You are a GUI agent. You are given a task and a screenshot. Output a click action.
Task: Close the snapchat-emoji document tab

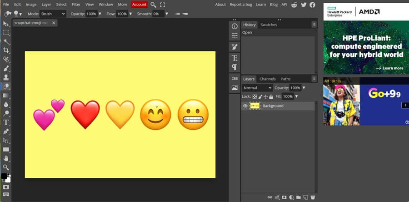pyautogui.click(x=54, y=23)
